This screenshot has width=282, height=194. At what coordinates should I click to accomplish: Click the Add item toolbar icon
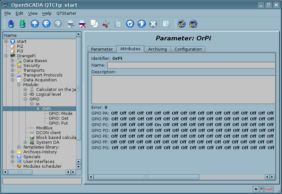[x=71, y=24]
